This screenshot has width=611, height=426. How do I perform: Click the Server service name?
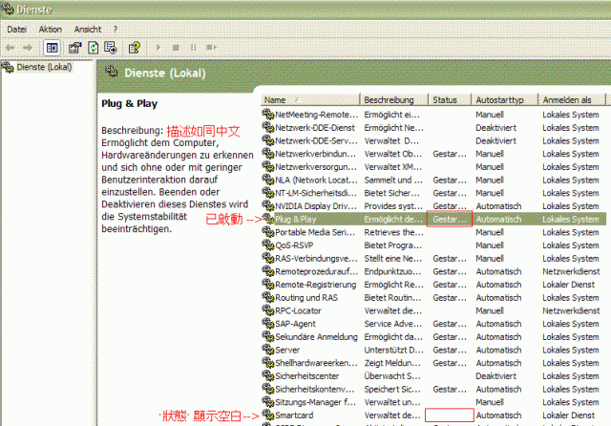coord(287,350)
